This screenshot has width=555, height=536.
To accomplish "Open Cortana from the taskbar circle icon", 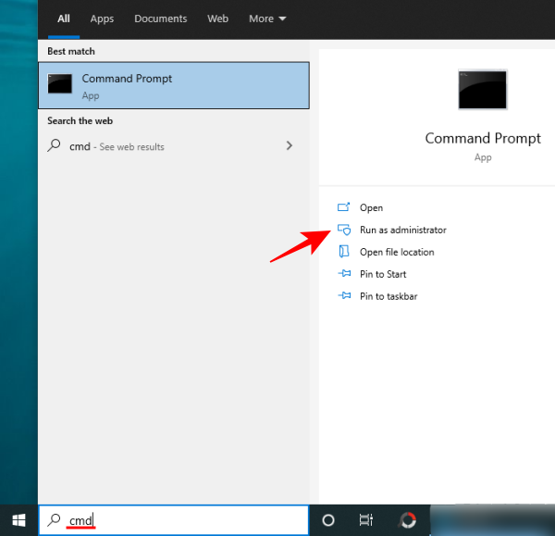I will pos(327,520).
